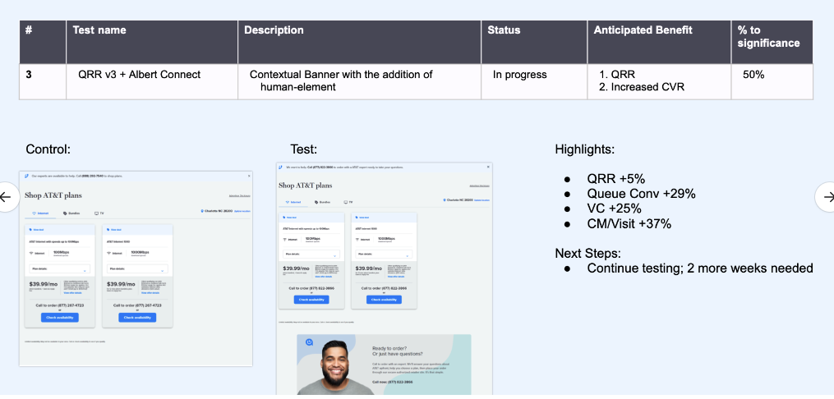
Task: Click 'Call to order (877) 267-4723' in first Control card
Action: [x=59, y=305]
